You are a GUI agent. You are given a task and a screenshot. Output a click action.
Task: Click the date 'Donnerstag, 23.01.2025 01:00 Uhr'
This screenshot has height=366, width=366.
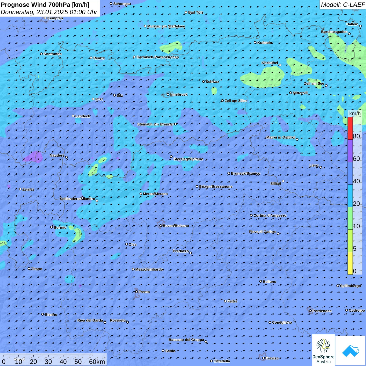49,12
